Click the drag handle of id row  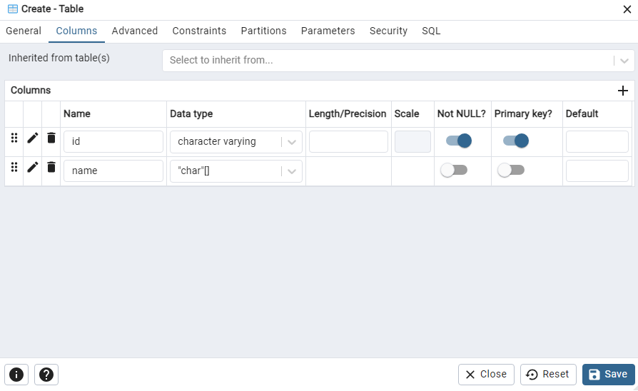(x=14, y=138)
